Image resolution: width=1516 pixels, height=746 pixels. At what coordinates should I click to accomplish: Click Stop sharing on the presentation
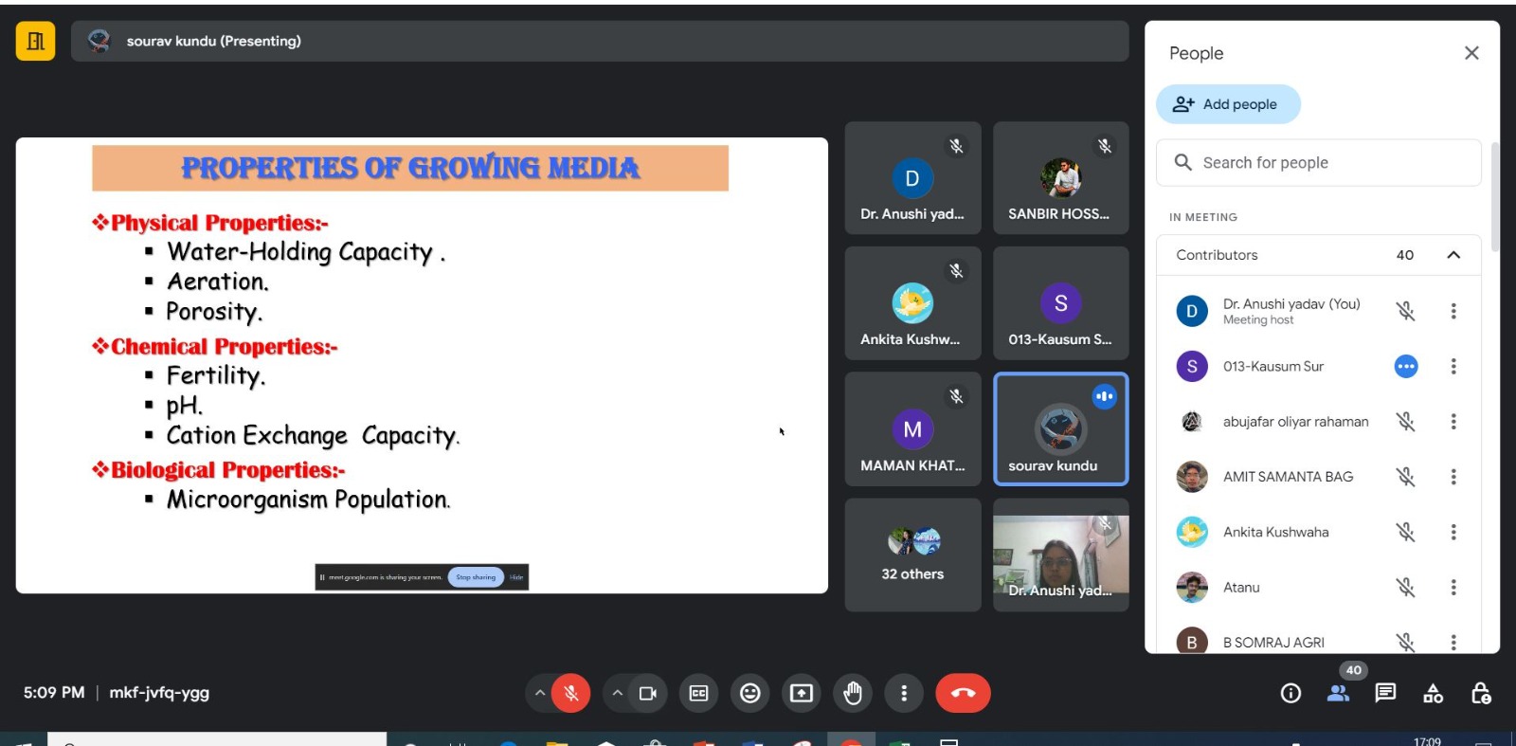pyautogui.click(x=476, y=577)
